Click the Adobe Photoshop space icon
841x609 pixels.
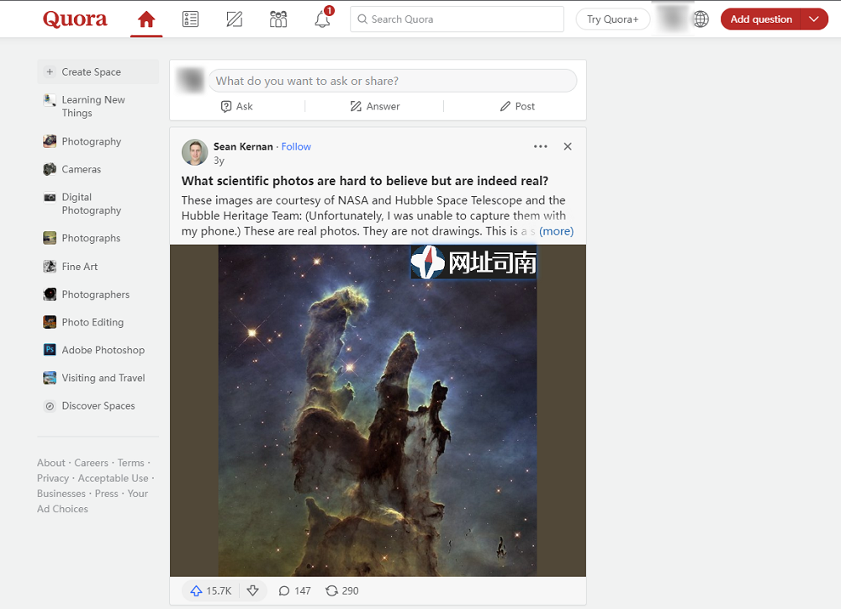[x=50, y=350]
